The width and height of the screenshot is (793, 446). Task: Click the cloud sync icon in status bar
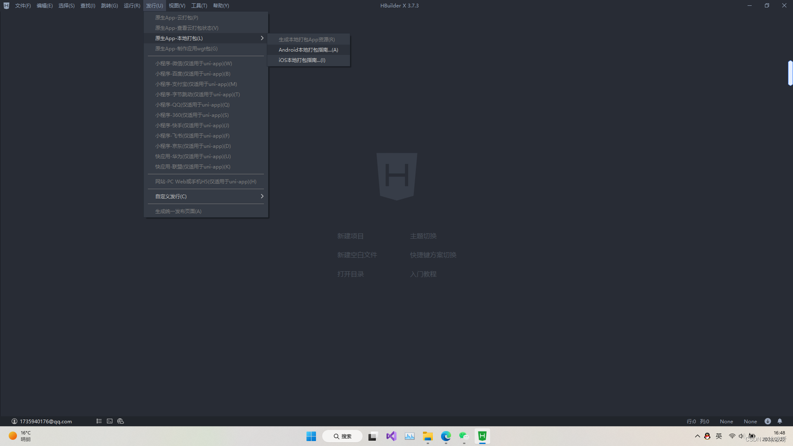121,421
